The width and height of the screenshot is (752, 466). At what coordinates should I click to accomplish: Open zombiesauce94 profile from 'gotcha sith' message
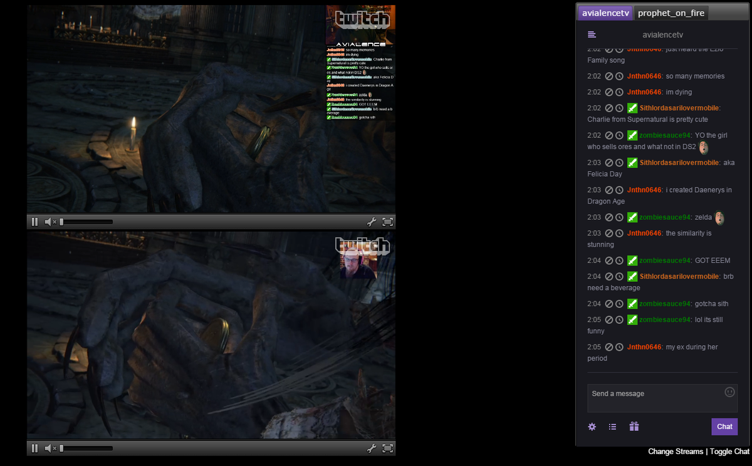[665, 304]
